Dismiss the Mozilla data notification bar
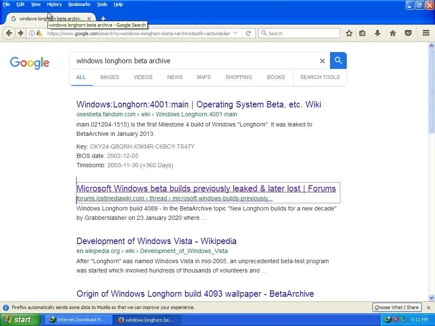The height and width of the screenshot is (326, 435). point(429,307)
